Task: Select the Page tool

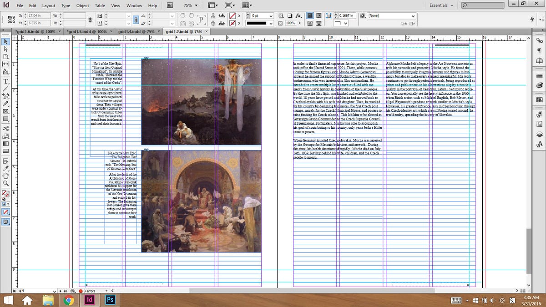Action: pyautogui.click(x=6, y=57)
